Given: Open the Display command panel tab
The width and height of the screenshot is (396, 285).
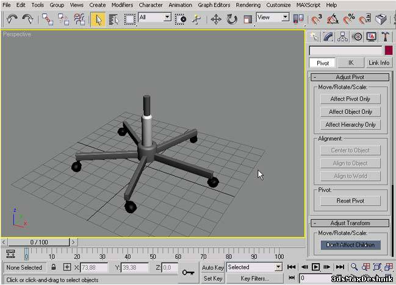Looking at the screenshot, I should tap(371, 37).
